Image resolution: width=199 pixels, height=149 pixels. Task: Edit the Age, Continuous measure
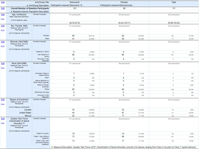(x=3, y=14)
